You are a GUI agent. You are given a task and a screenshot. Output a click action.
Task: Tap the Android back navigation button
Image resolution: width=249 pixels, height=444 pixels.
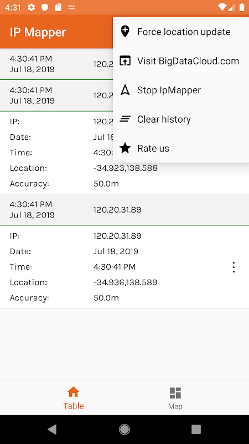[52, 429]
